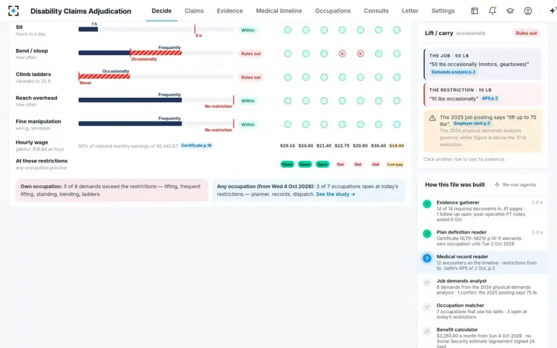The height and width of the screenshot is (348, 557).
Task: Select THE RESTRICTION · 10 LB evidence card
Action: [x=483, y=95]
